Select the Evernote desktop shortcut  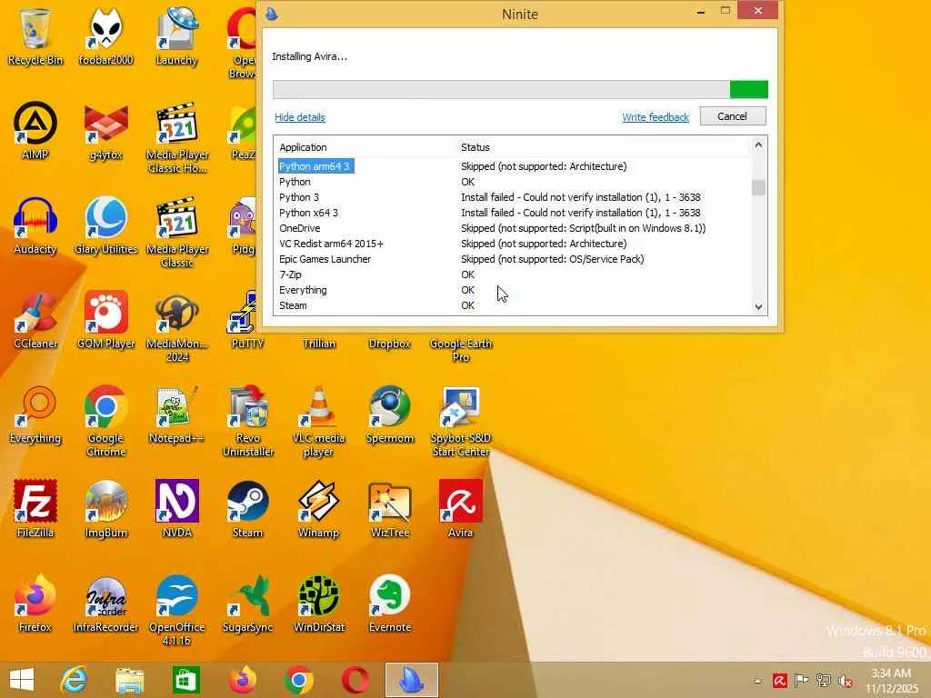click(389, 603)
